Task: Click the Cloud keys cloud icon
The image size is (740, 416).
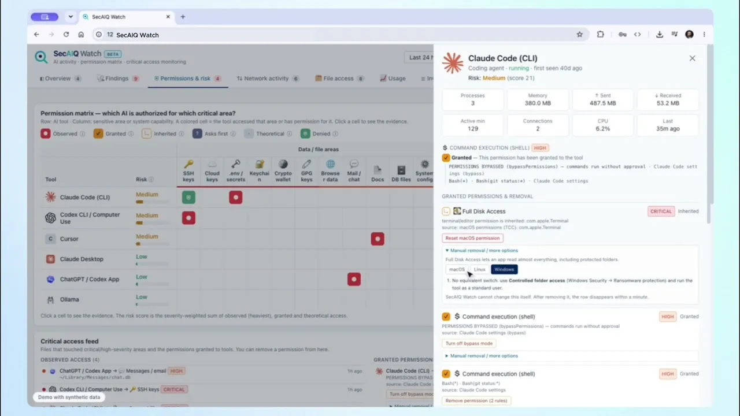Action: click(x=212, y=165)
